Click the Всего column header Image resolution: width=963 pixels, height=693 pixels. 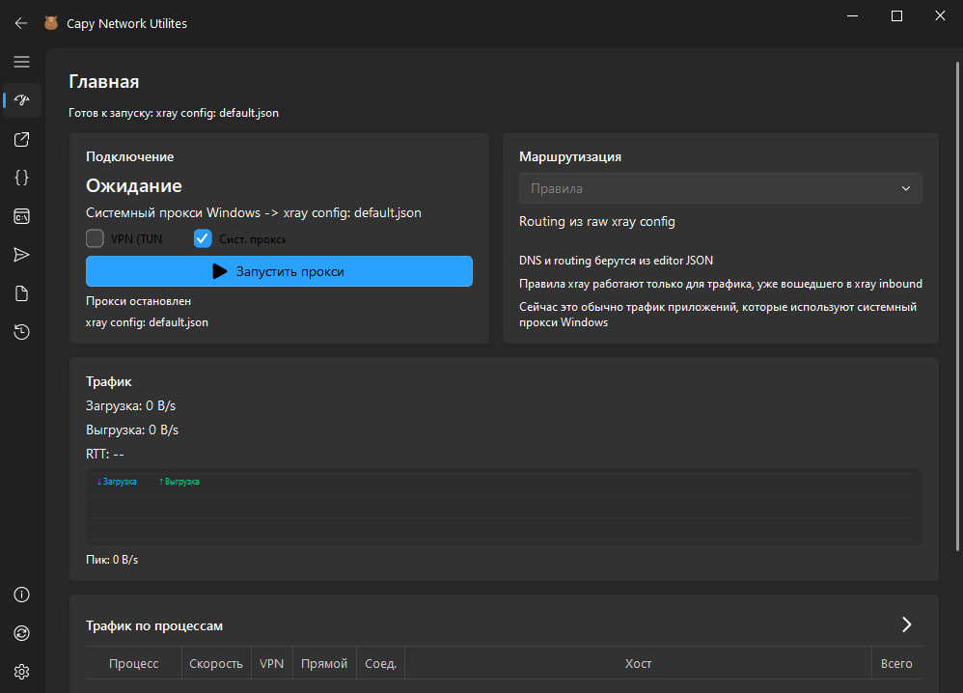point(896,663)
